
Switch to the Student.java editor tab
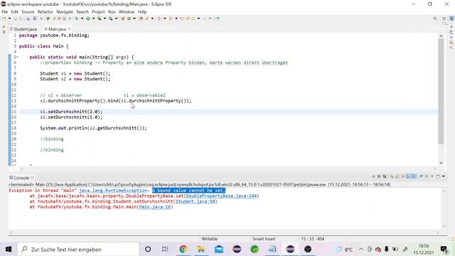[x=23, y=29]
